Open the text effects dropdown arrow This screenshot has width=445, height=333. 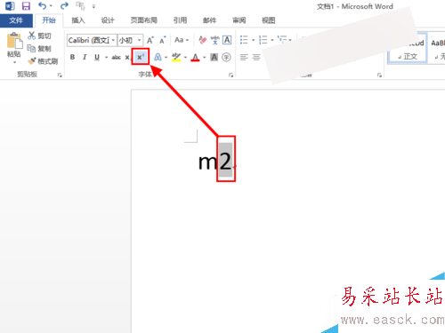pyautogui.click(x=166, y=58)
